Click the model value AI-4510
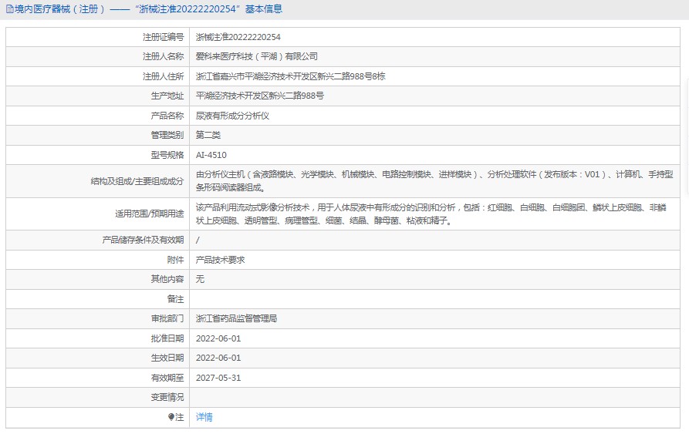 click(211, 155)
